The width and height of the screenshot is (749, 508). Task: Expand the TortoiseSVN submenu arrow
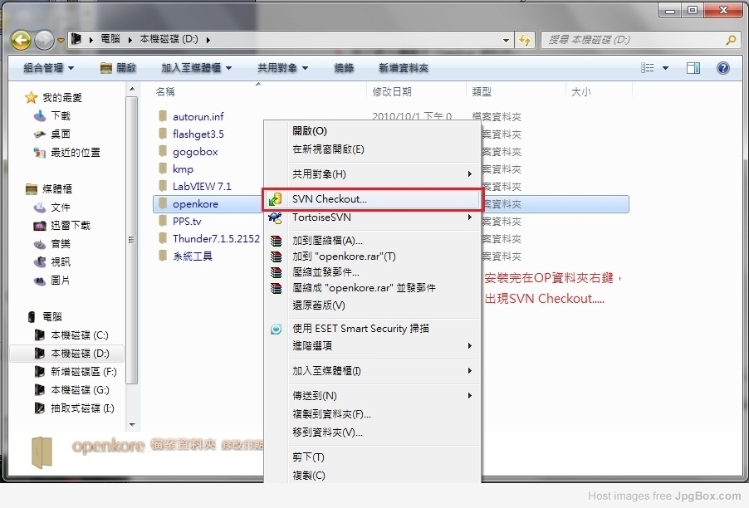coord(470,217)
